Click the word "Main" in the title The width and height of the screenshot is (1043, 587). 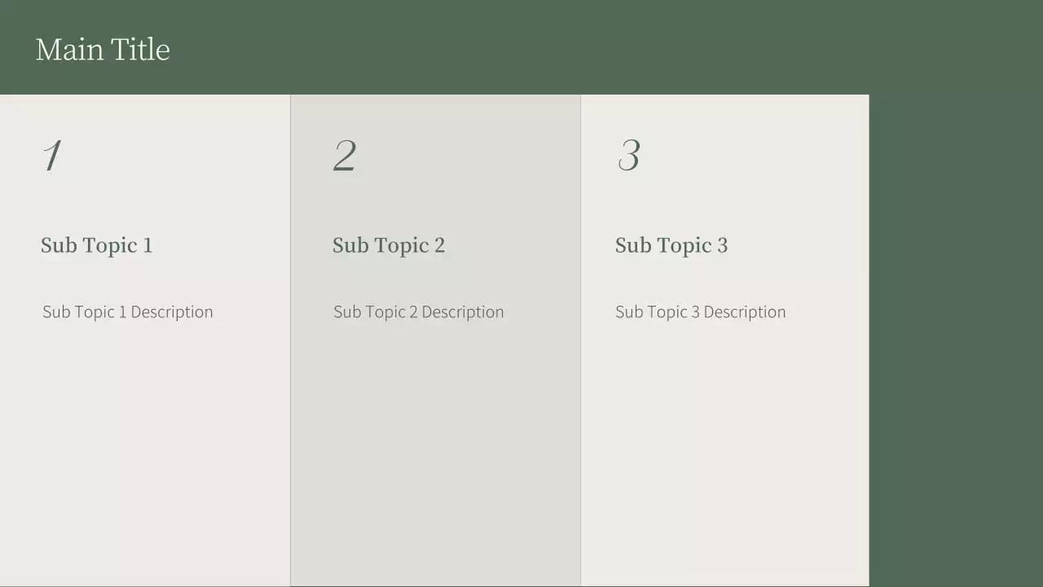(69, 50)
